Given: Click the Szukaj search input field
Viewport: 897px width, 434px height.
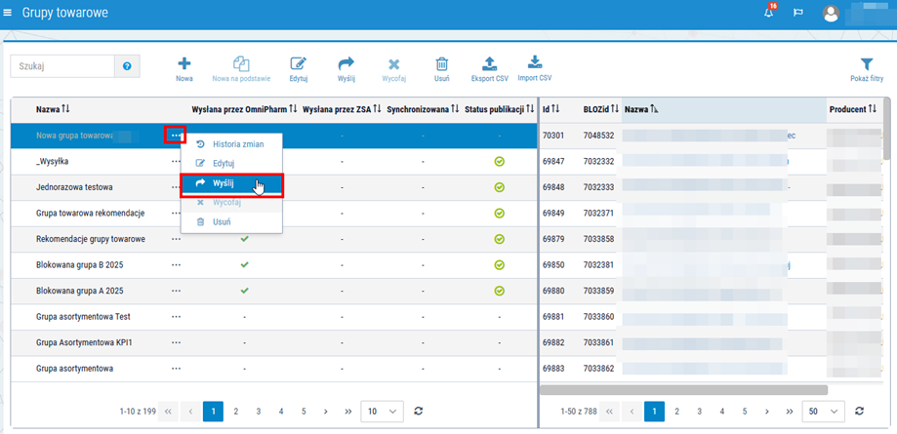Looking at the screenshot, I should 62,66.
